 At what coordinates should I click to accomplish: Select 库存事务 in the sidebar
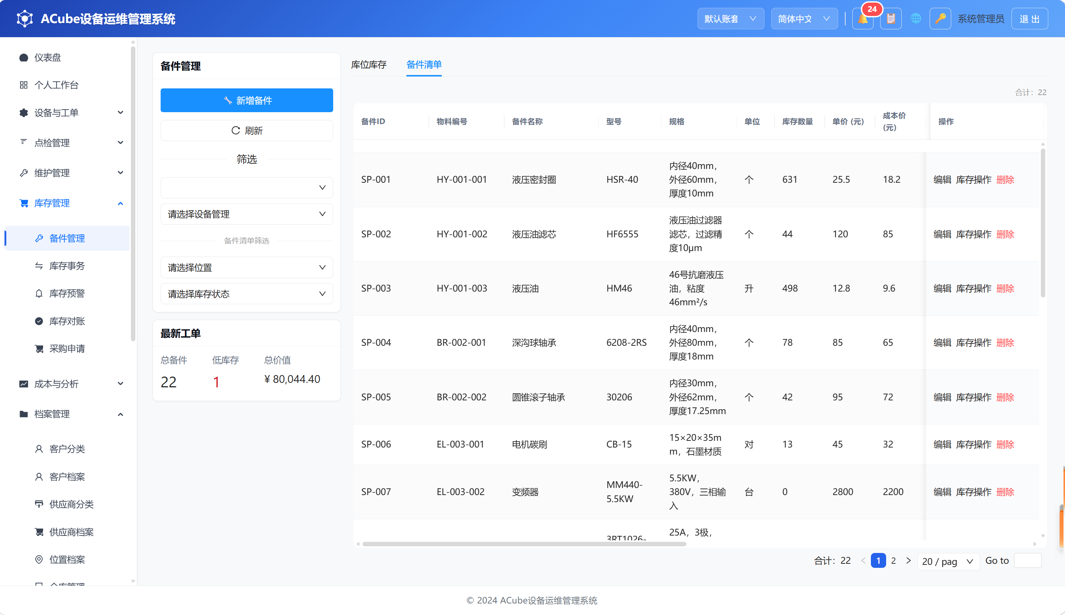click(68, 266)
